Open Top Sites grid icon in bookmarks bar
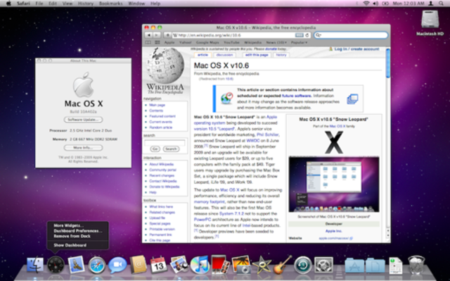The height and width of the screenshot is (281, 450). 157,42
